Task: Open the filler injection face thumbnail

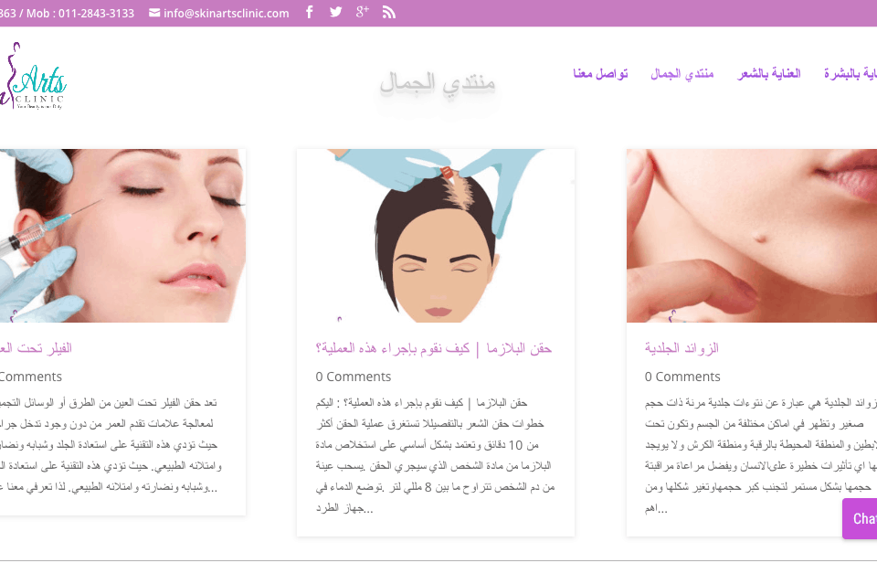Action: pyautogui.click(x=122, y=236)
